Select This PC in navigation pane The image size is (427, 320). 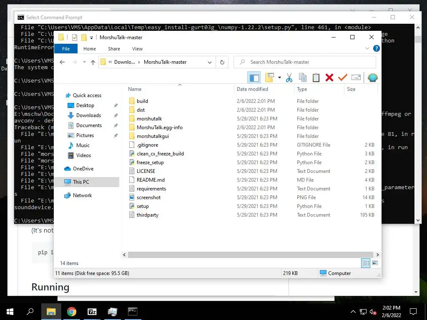pyautogui.click(x=81, y=182)
